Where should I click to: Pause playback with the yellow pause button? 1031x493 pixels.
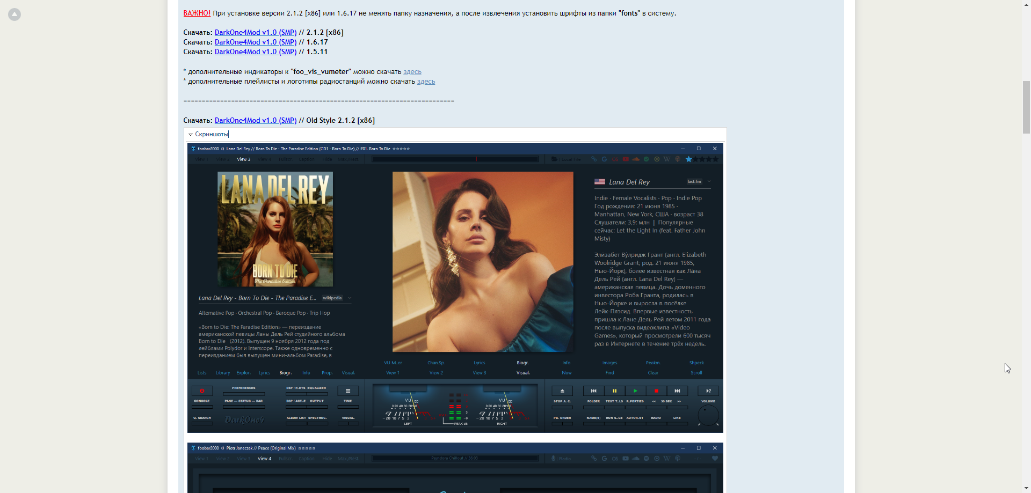[x=614, y=391]
